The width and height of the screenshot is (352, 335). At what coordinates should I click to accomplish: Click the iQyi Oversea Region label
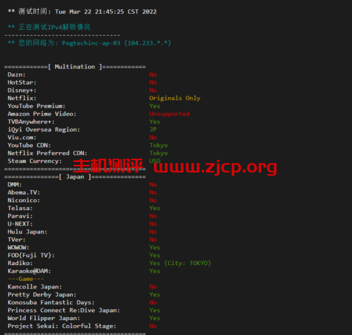44,129
